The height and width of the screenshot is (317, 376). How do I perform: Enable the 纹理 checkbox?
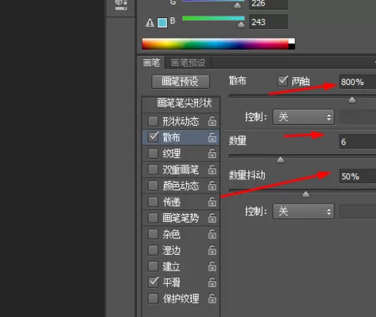[153, 153]
